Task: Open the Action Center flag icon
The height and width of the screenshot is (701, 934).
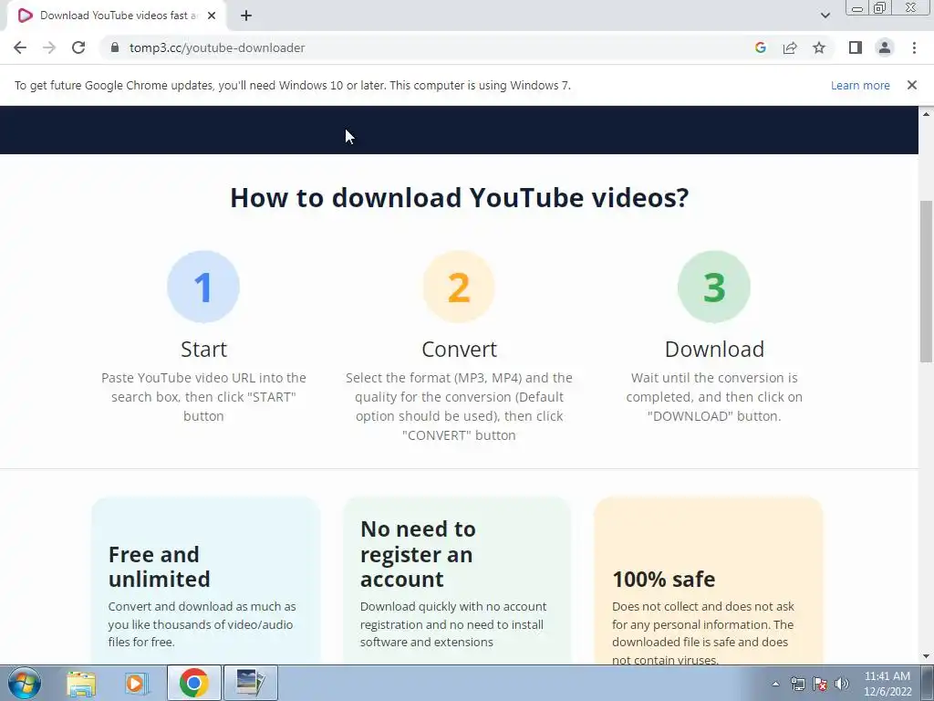Action: coord(820,684)
